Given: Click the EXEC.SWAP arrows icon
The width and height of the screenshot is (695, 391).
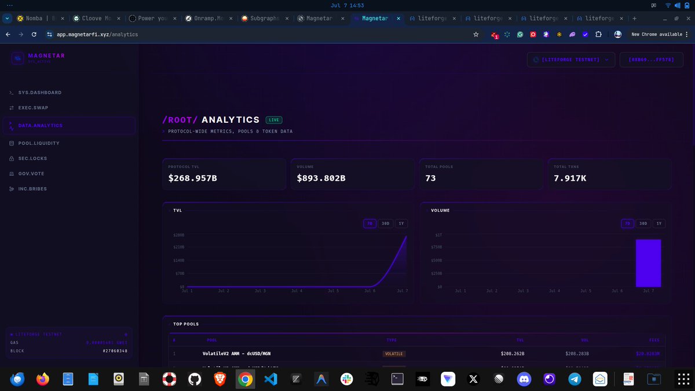Looking at the screenshot, I should [x=12, y=108].
